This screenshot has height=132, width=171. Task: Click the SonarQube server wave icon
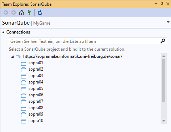pyautogui.click(x=18, y=57)
